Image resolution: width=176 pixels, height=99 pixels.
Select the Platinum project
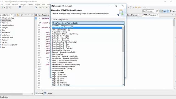[x=5, y=40]
